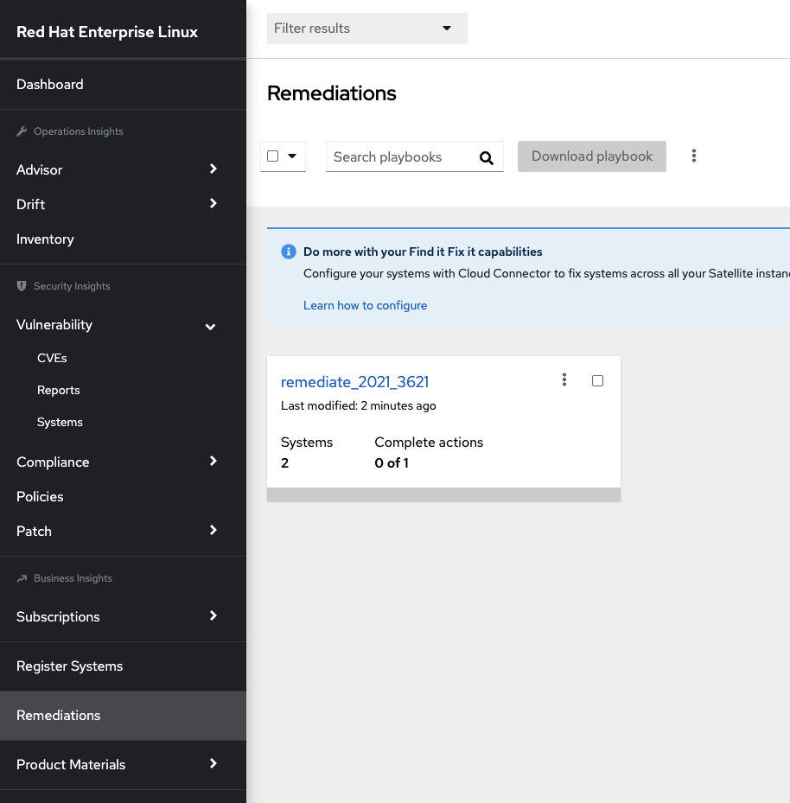Click the Download playbook button
This screenshot has width=790, height=803.
(x=592, y=156)
